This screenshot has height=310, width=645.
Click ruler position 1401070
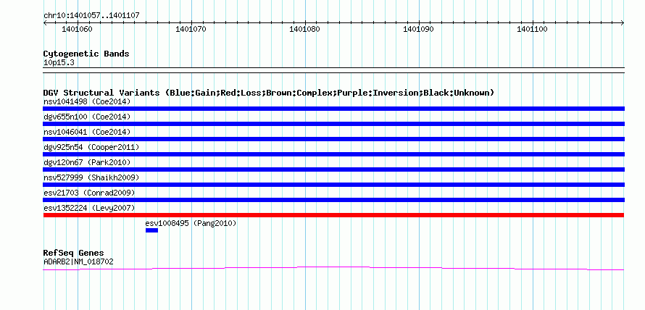pyautogui.click(x=191, y=29)
